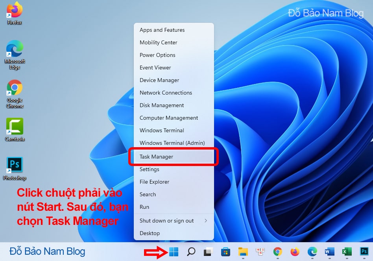The height and width of the screenshot is (261, 373).
Task: Open Computer Management entry
Action: (x=174, y=118)
